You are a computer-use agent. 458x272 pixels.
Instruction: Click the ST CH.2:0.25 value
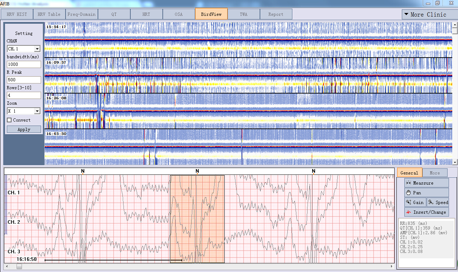point(411,247)
